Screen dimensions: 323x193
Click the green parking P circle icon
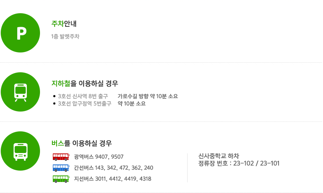(21, 33)
